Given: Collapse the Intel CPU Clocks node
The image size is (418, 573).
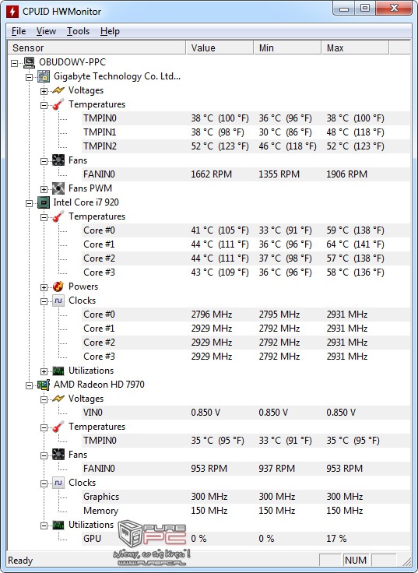Looking at the screenshot, I should point(44,301).
